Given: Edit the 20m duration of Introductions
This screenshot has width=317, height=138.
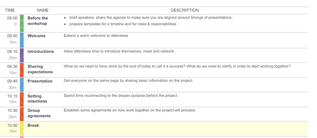Looking at the screenshot, I should coord(13,58).
